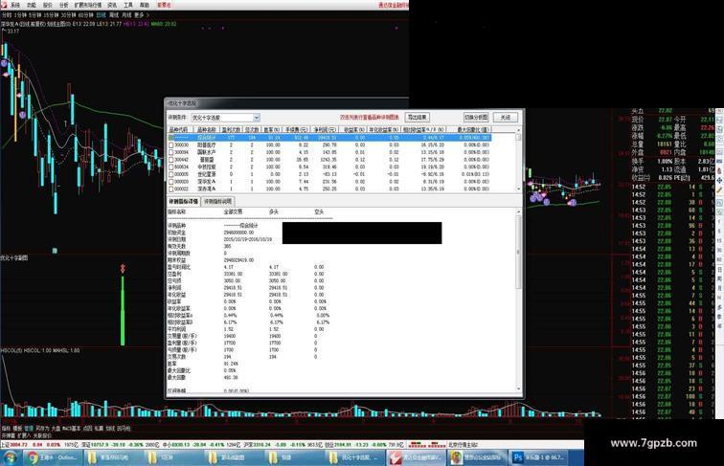Tick the checkbox for stock 000020
The width and height of the screenshot is (724, 466).
pyautogui.click(x=171, y=182)
